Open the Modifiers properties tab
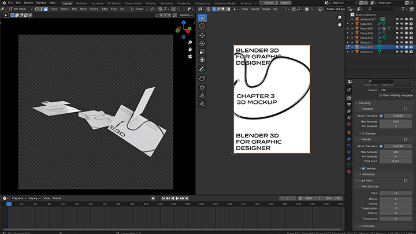 click(349, 139)
